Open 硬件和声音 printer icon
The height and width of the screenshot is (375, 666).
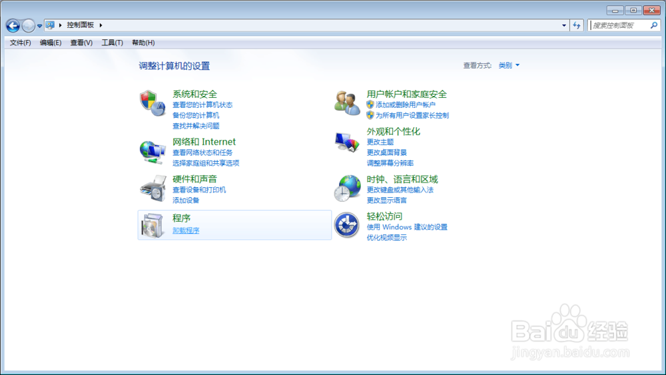click(153, 188)
